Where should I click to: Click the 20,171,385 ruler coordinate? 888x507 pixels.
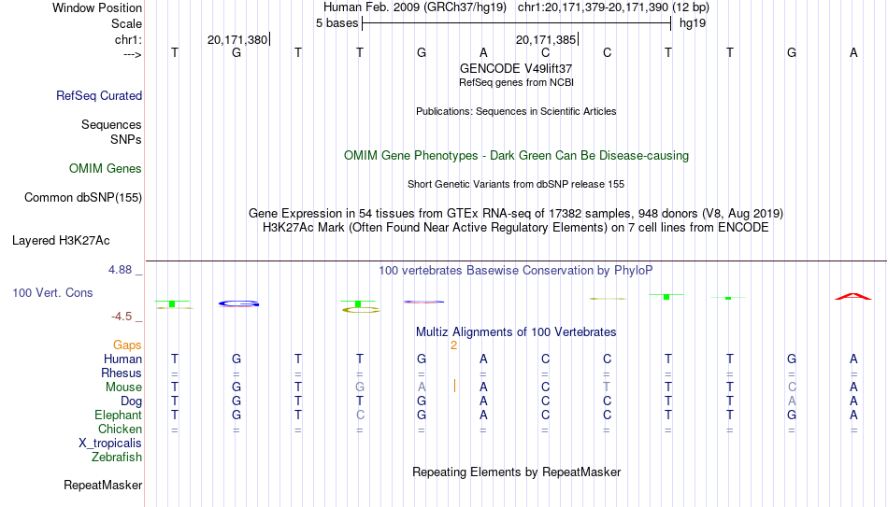pyautogui.click(x=546, y=39)
